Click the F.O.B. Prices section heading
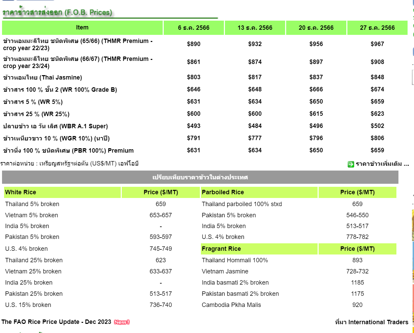414x333 pixels. click(x=57, y=13)
